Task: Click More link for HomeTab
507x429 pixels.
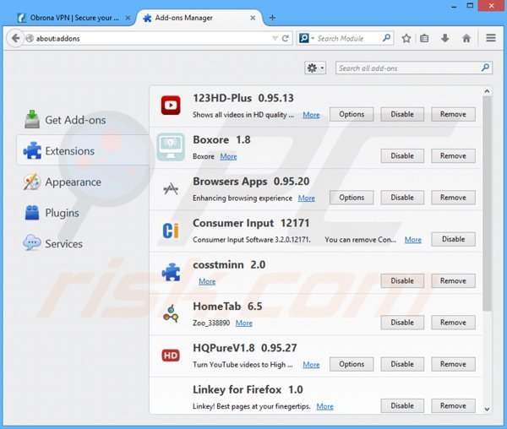Action: click(x=244, y=323)
